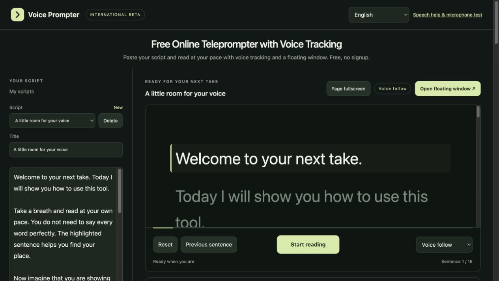Toggle the Voice follow pill

click(392, 89)
